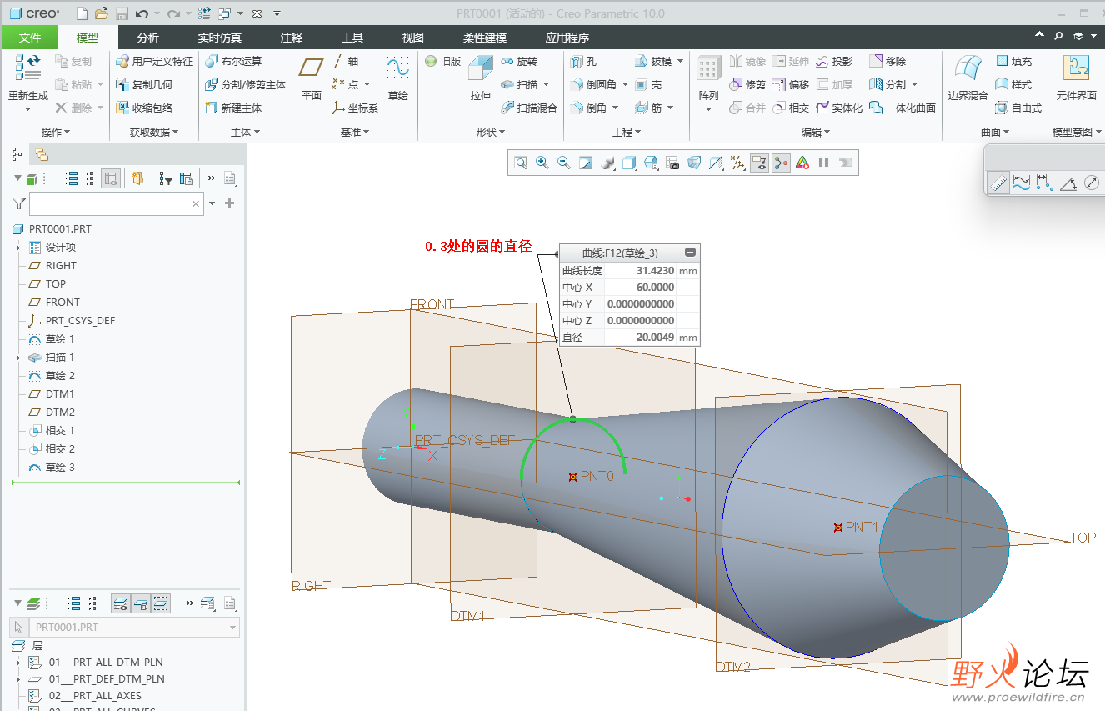Open the 基准 group dropdown
This screenshot has height=711, width=1105.
coord(354,132)
